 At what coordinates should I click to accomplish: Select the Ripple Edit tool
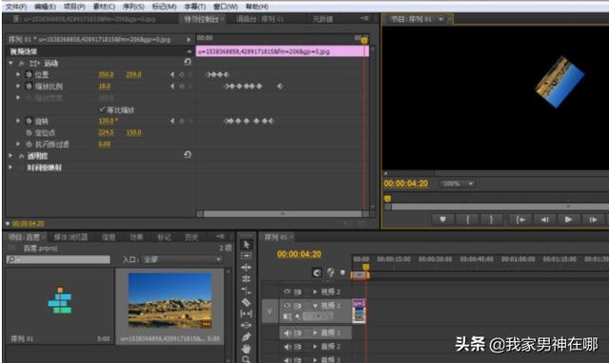pyautogui.click(x=246, y=267)
